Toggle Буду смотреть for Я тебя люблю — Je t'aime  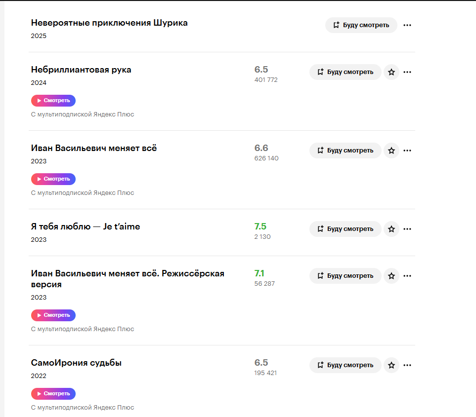[345, 229]
